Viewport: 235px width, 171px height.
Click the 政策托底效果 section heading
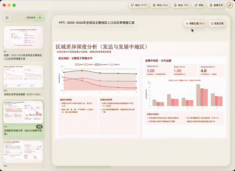[x=106, y=99]
